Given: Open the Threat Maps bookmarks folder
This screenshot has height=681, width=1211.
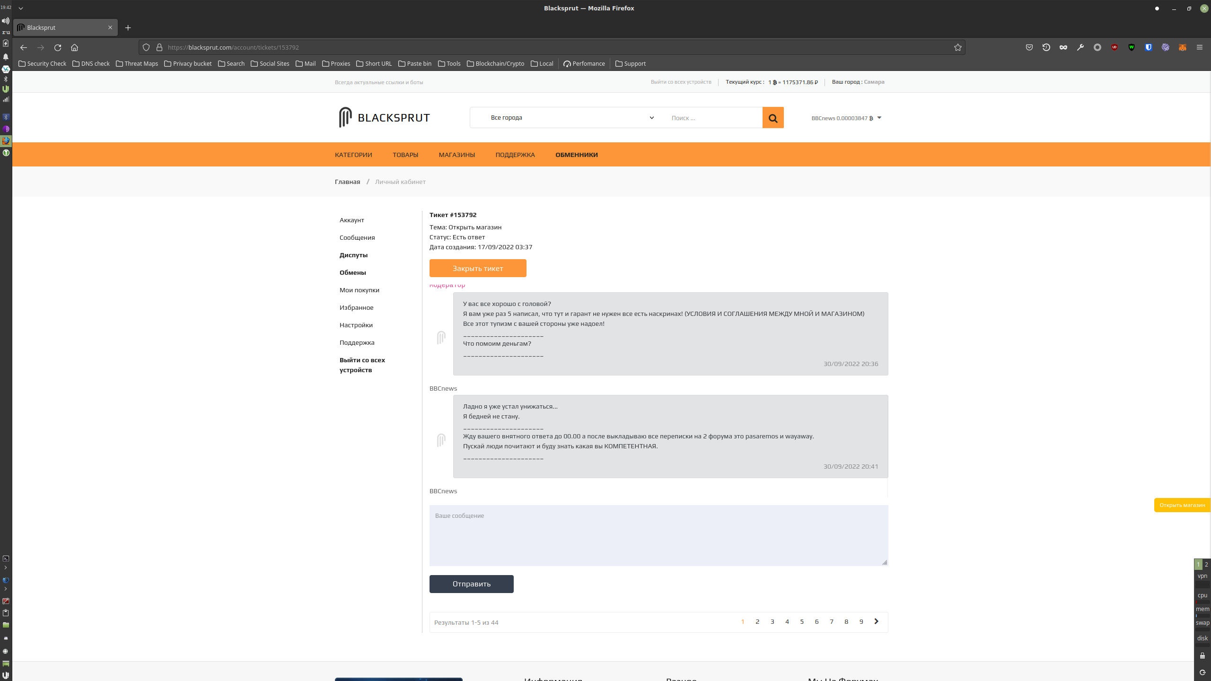Looking at the screenshot, I should [137, 63].
